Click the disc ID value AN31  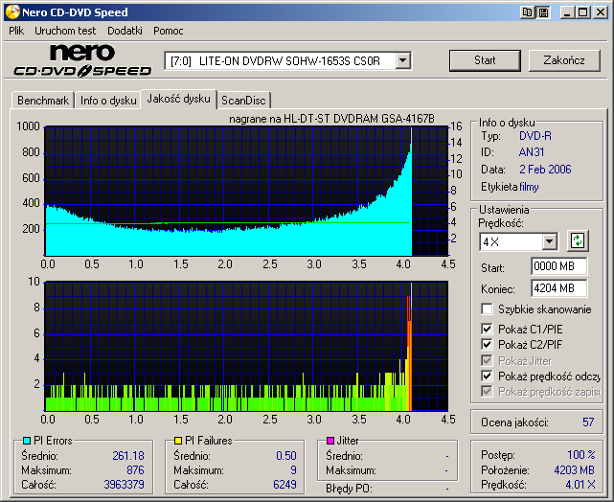coord(532,152)
